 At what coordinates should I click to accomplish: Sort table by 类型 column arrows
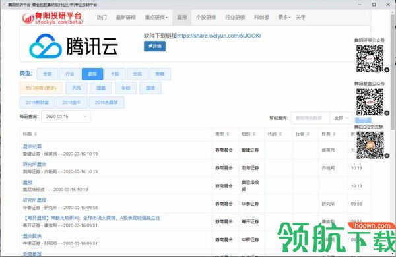pyautogui.click(x=228, y=134)
